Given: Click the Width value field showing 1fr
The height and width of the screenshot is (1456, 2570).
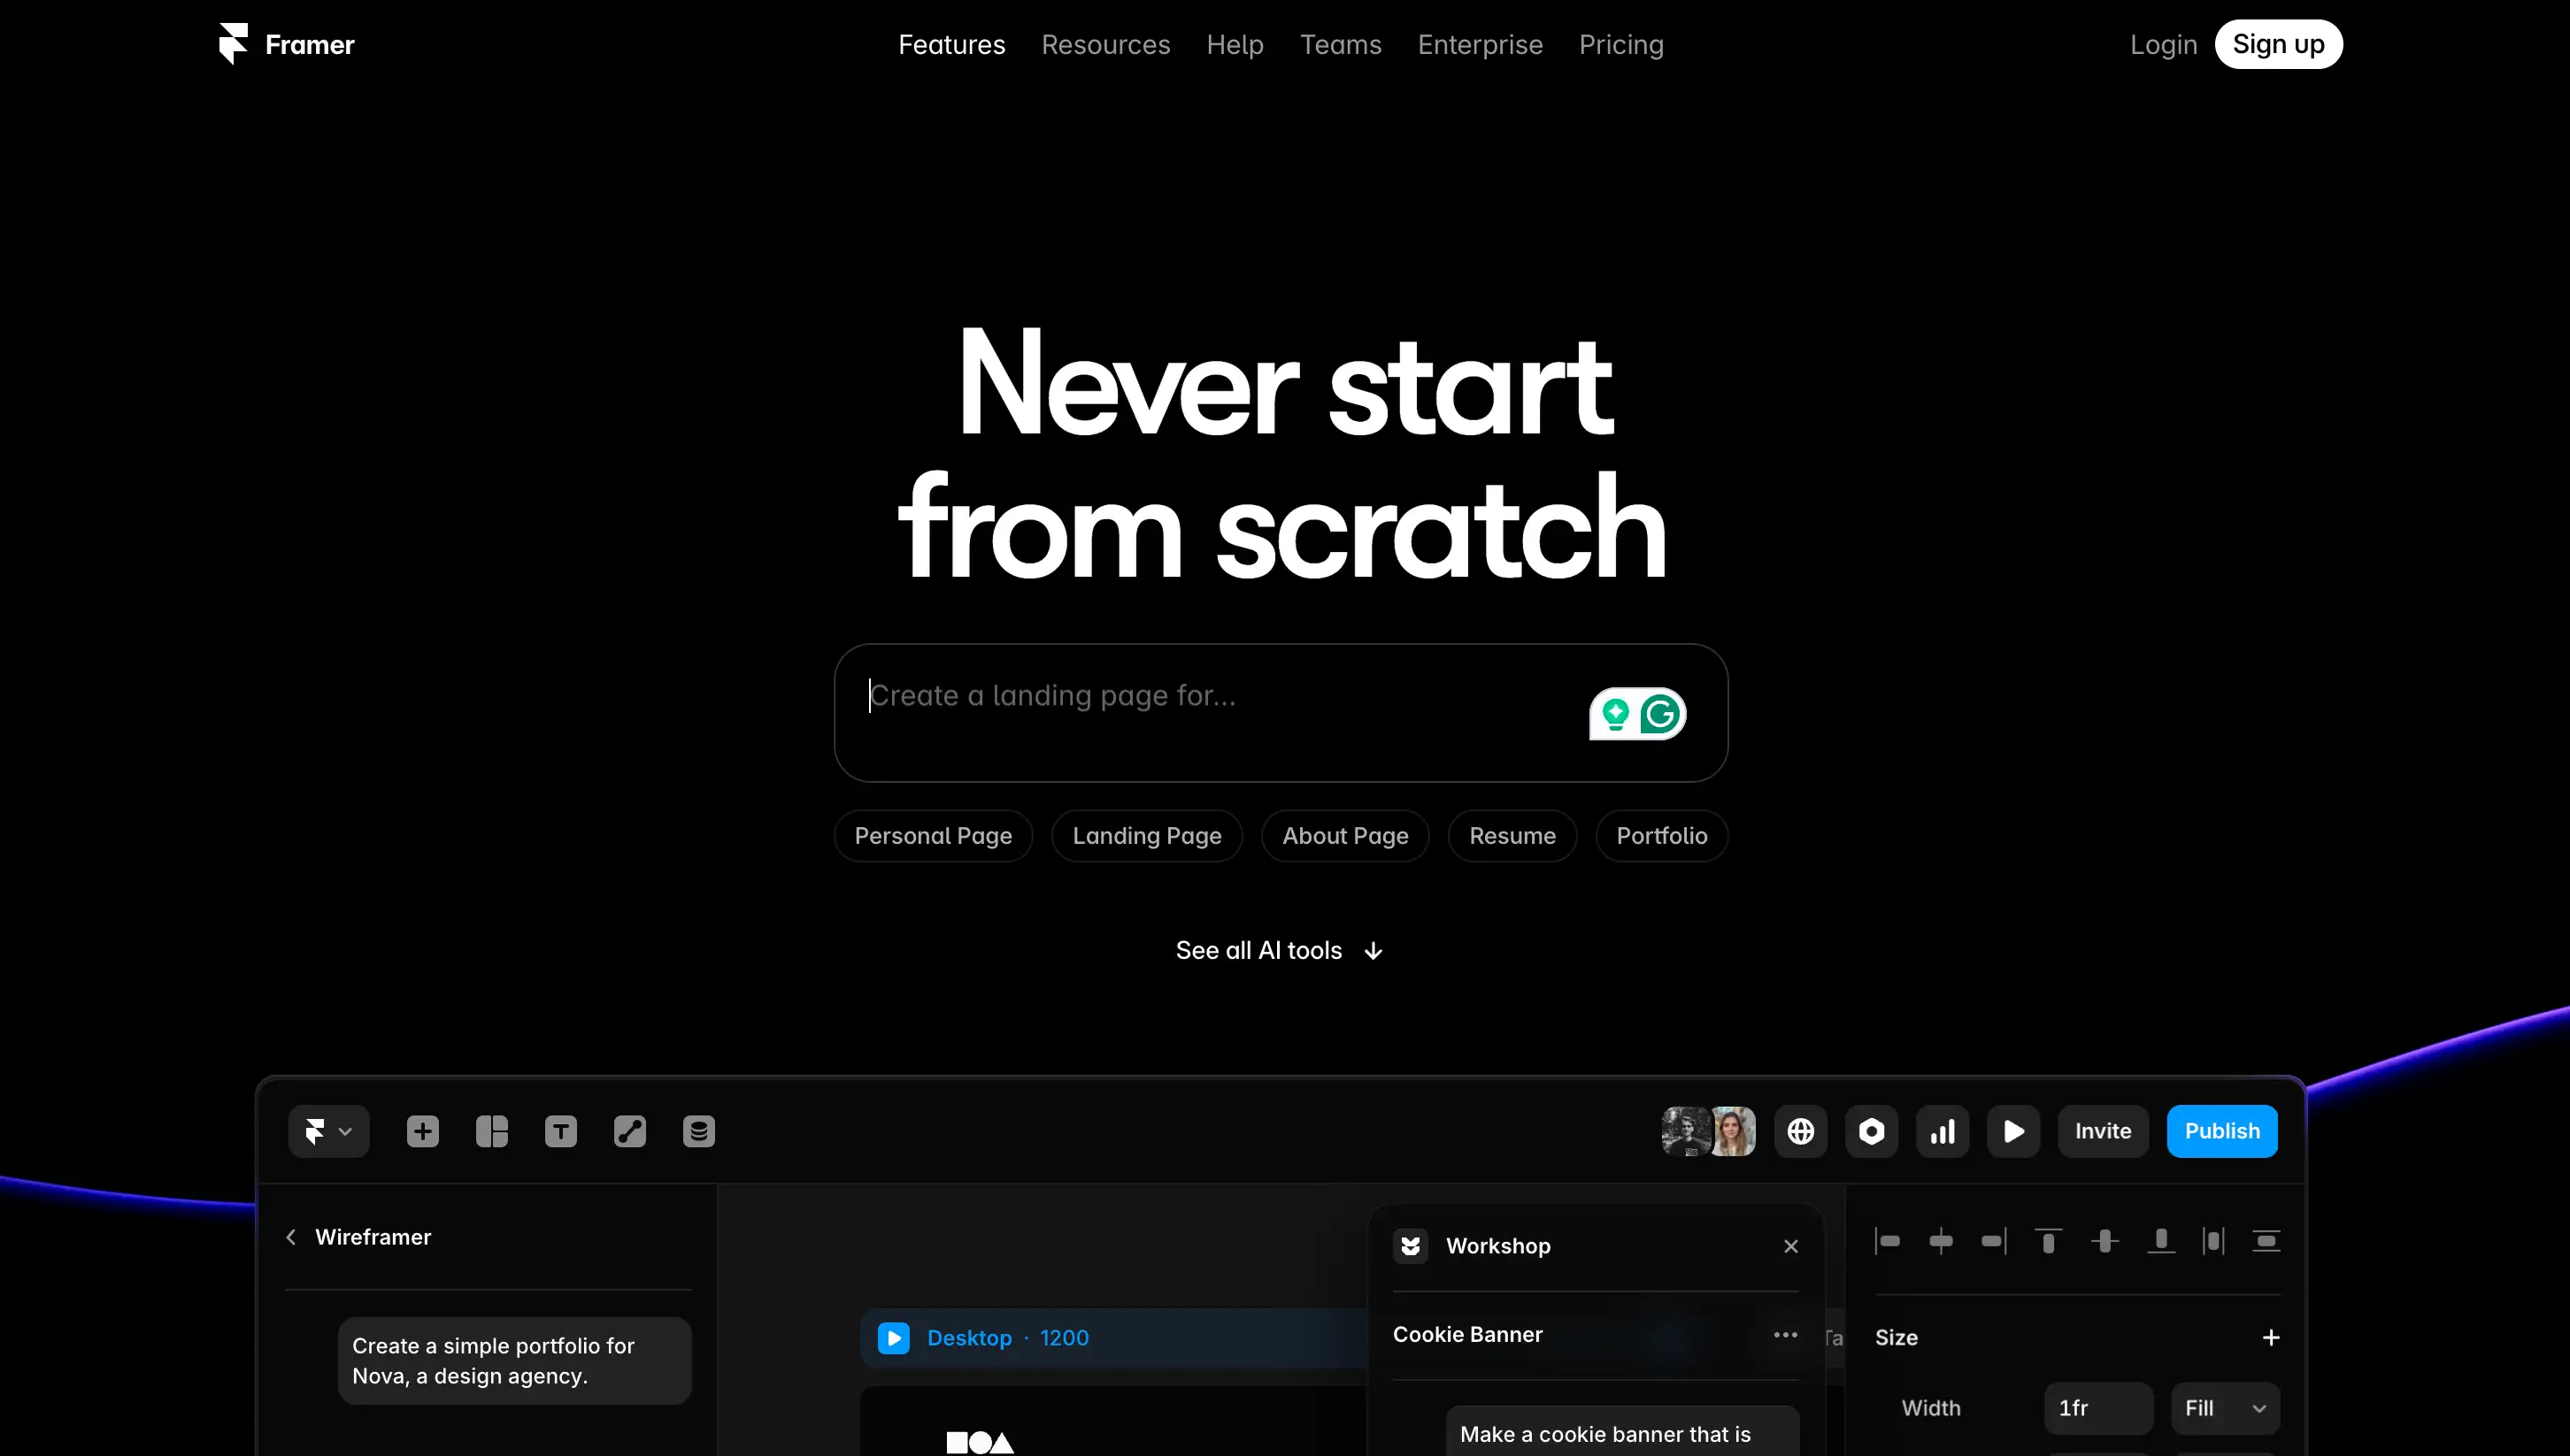Looking at the screenshot, I should pyautogui.click(x=2097, y=1408).
